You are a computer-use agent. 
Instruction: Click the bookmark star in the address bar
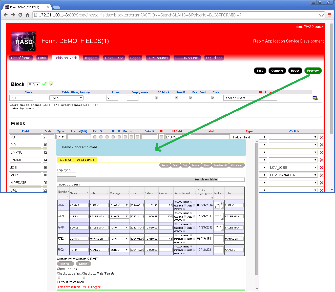pos(321,15)
